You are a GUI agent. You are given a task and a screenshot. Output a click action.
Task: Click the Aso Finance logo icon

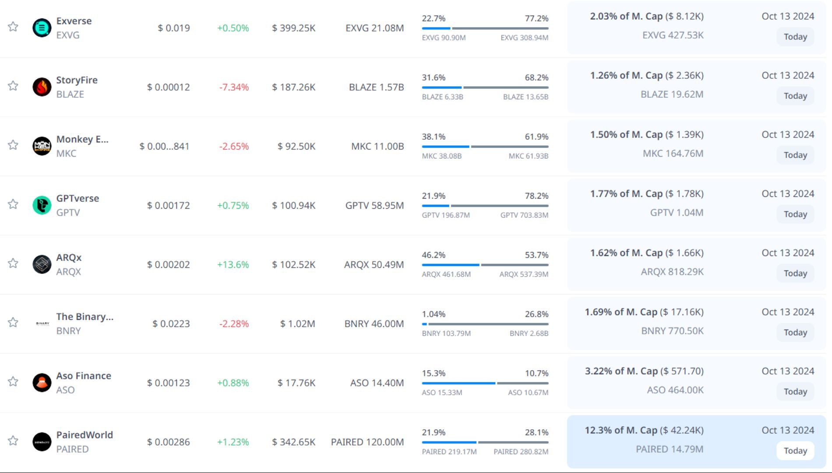[x=42, y=382]
